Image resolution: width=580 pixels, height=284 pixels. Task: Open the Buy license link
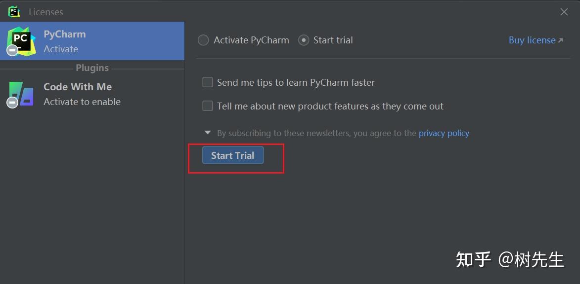click(x=532, y=40)
